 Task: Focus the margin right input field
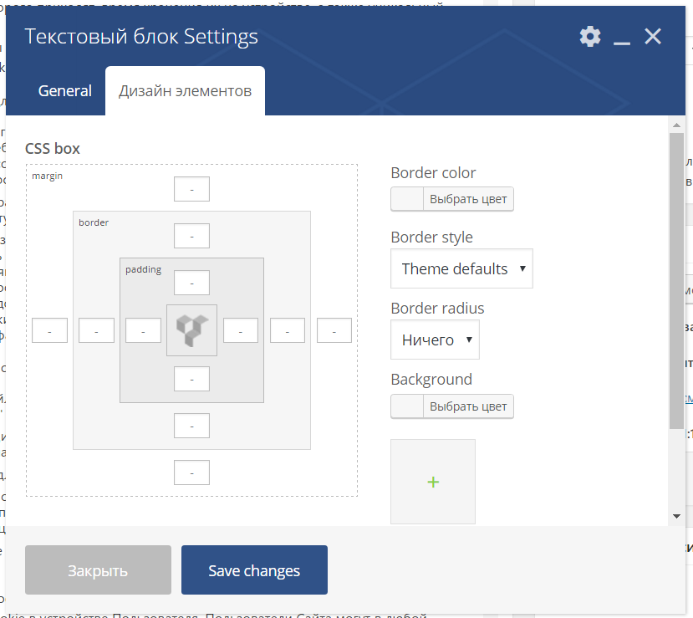tap(334, 330)
